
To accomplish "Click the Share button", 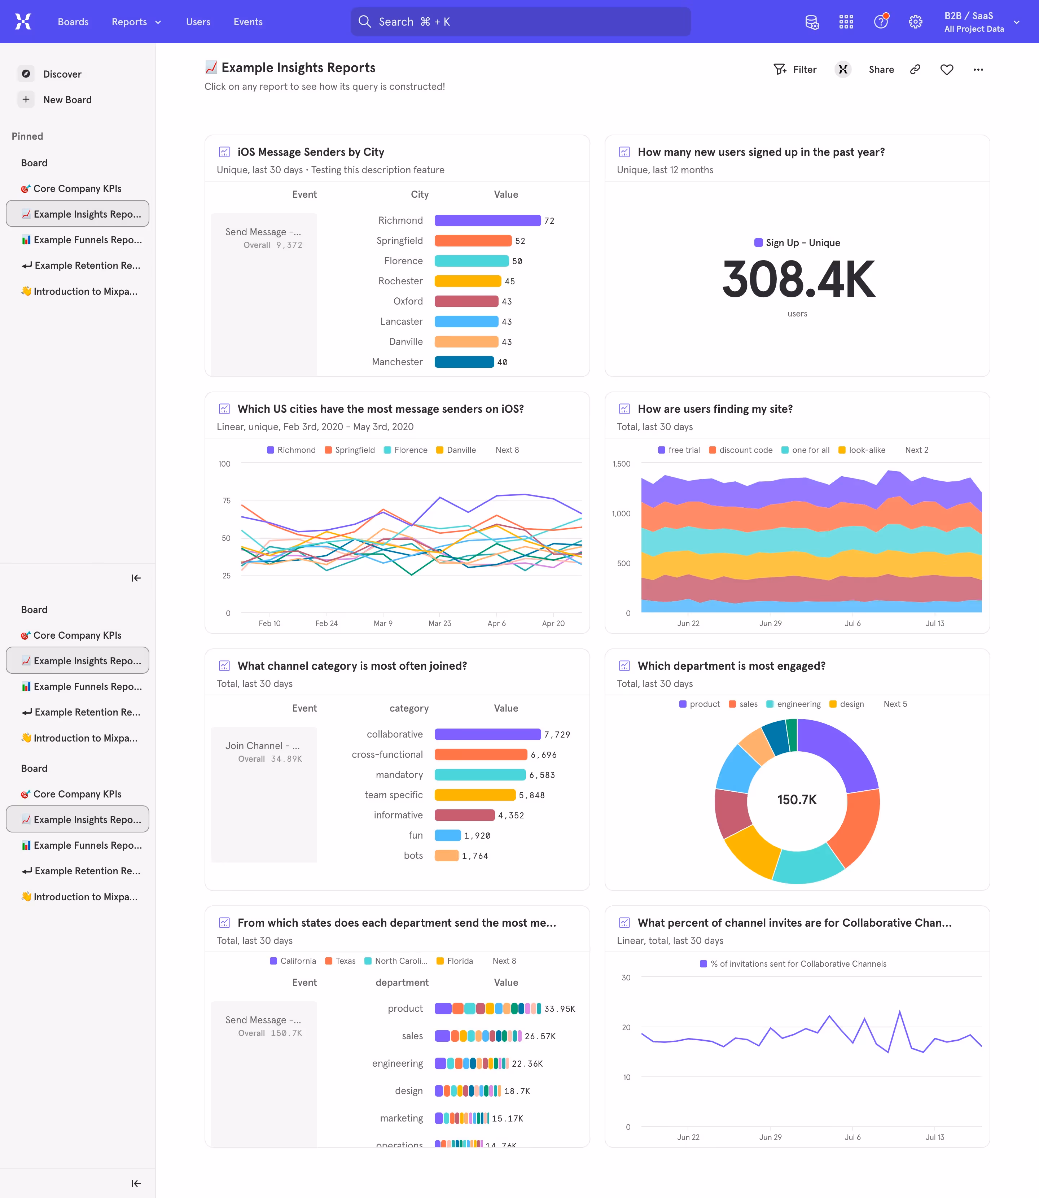I will point(881,69).
